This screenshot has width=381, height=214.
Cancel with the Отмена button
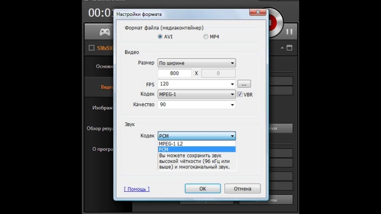(x=242, y=189)
